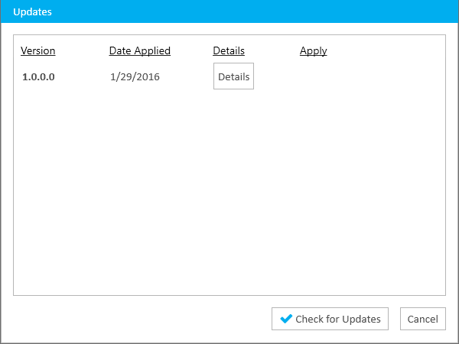Open Details for version 1.0.0.0
Image resolution: width=459 pixels, height=344 pixels.
point(233,76)
